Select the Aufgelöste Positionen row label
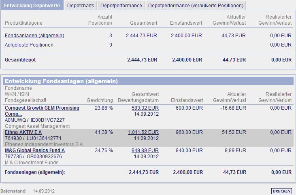 click(29, 45)
